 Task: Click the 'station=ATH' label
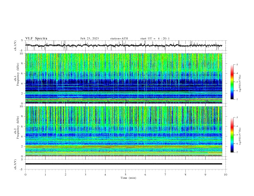119,38
